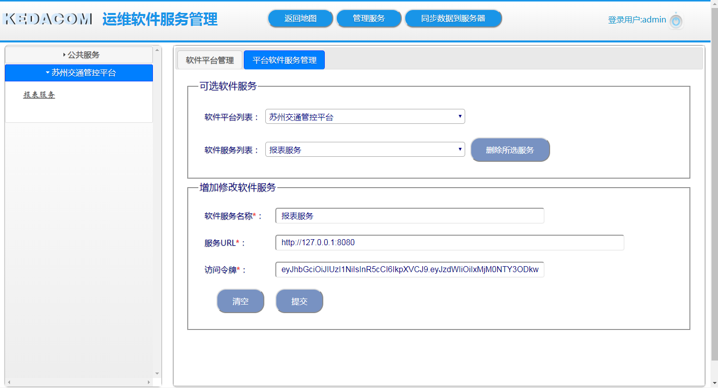Click the 访问令牌 token field

click(410, 270)
